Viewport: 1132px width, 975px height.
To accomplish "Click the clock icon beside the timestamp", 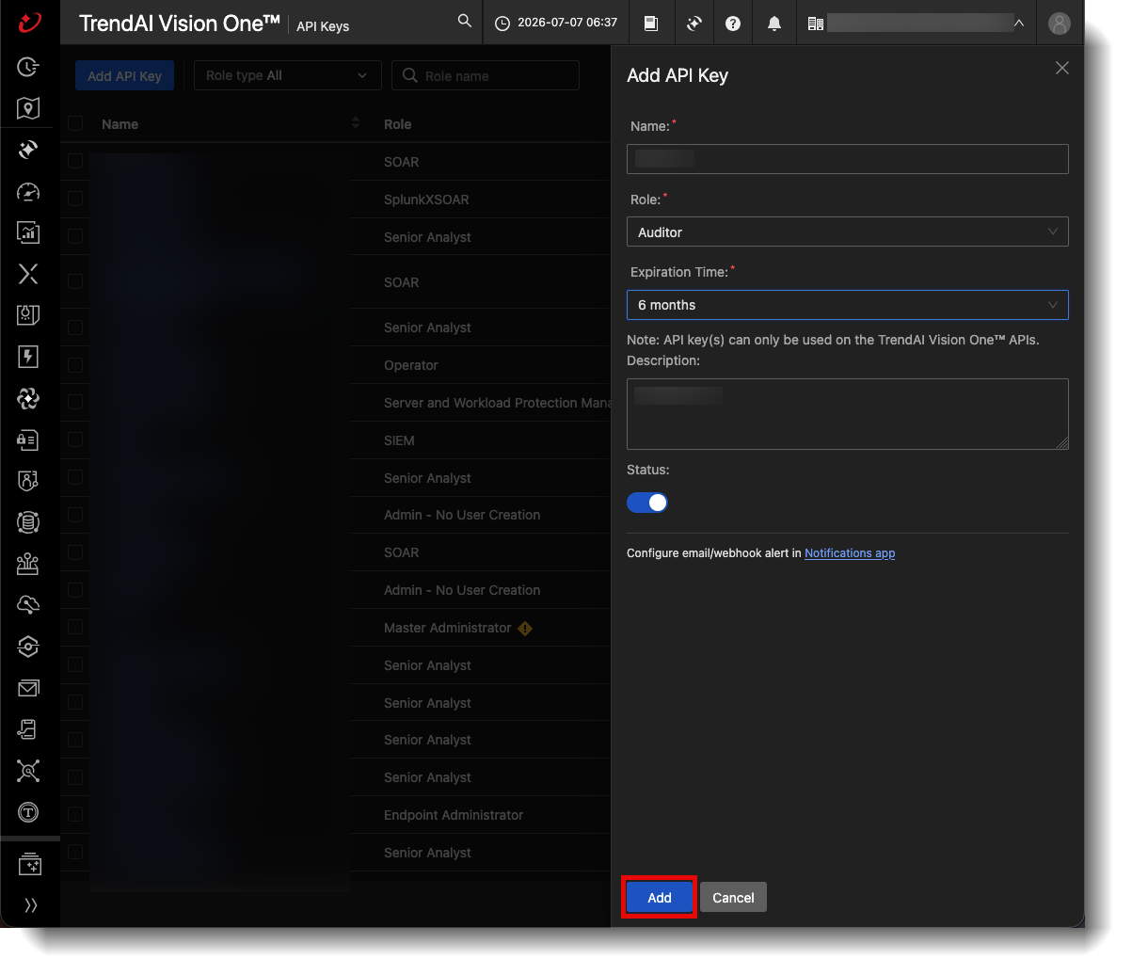I will pos(502,23).
